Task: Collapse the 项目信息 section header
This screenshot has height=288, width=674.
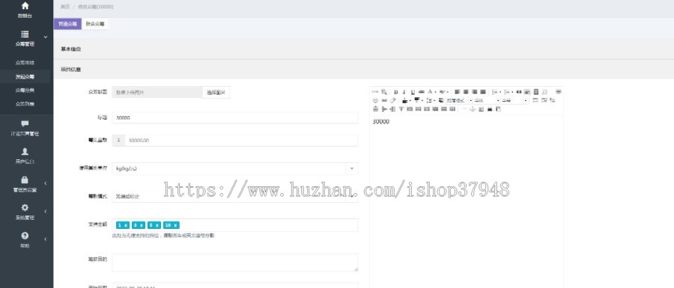Action: click(x=364, y=69)
